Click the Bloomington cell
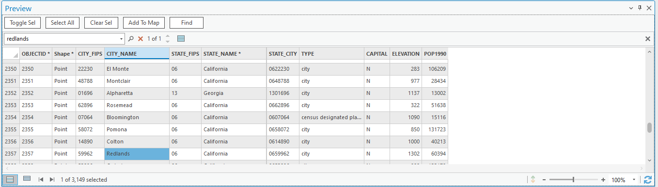658x187 pixels. [x=137, y=117]
